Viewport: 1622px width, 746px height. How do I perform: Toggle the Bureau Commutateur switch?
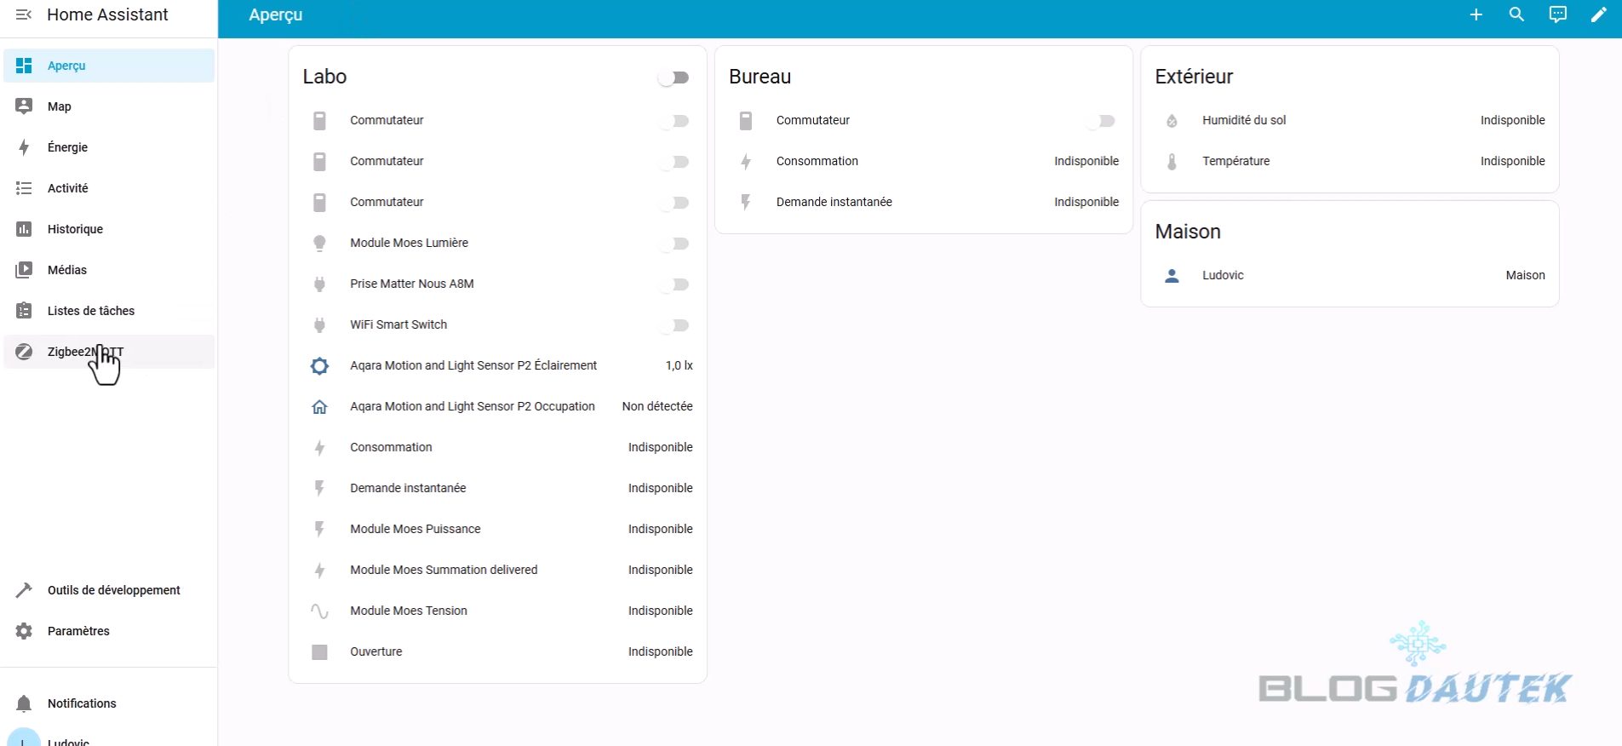(x=1100, y=121)
